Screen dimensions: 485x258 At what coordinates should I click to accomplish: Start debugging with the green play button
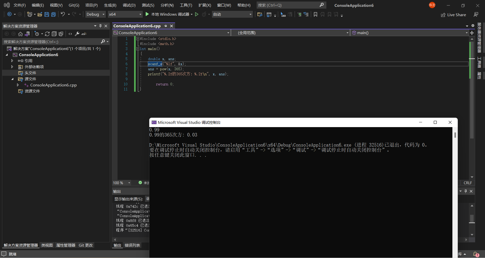(147, 14)
